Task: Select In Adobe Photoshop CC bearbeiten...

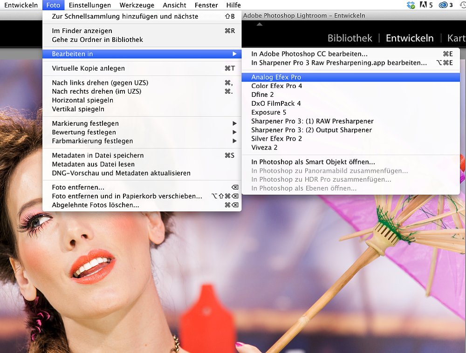Action: pyautogui.click(x=351, y=54)
